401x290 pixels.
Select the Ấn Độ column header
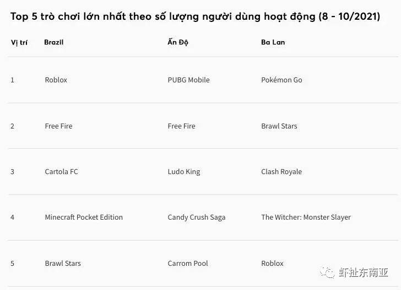coord(178,42)
